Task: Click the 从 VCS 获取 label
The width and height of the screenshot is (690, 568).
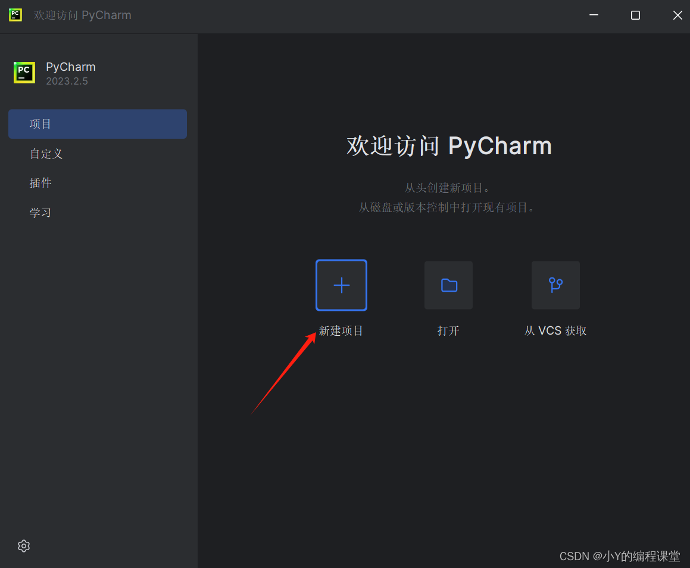Action: coord(555,331)
